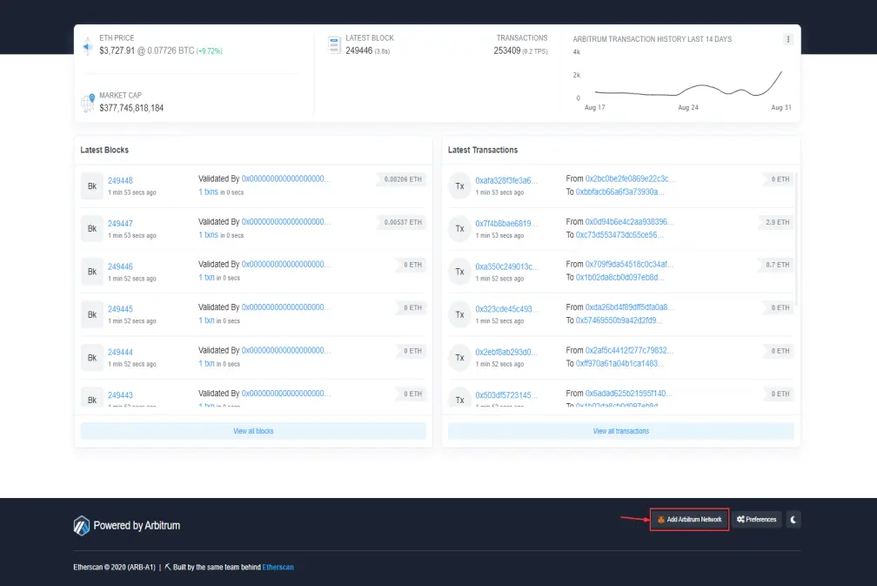Image resolution: width=877 pixels, height=586 pixels.
Task: Click Tx icon for 0x7f4b8bae6819
Action: 459,228
